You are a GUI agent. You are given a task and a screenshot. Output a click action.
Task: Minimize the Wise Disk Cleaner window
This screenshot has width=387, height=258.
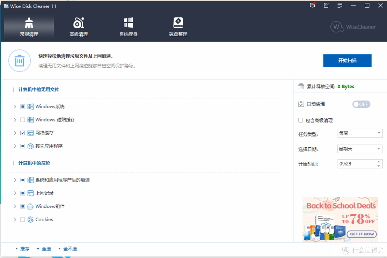pyautogui.click(x=353, y=5)
